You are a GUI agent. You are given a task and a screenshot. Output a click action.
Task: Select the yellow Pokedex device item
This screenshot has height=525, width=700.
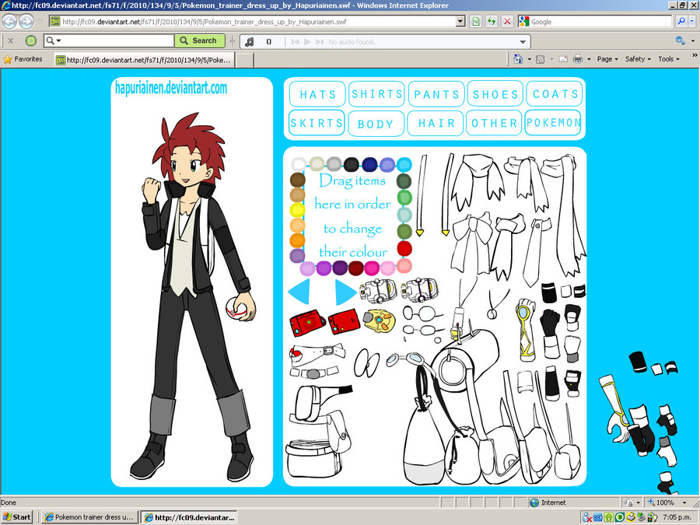[380, 320]
